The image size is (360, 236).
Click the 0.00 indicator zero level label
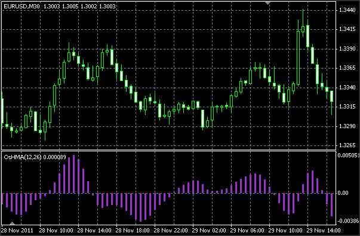pos(343,193)
